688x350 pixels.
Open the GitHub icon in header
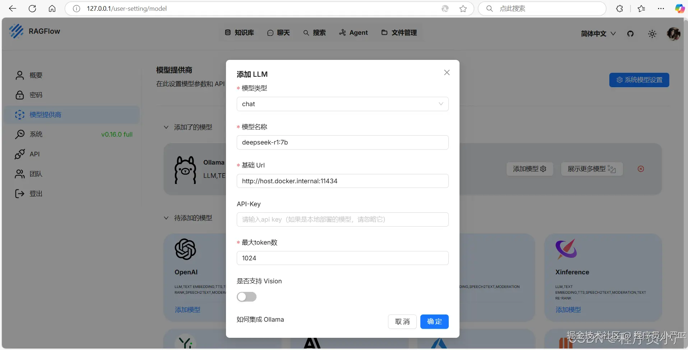tap(631, 33)
